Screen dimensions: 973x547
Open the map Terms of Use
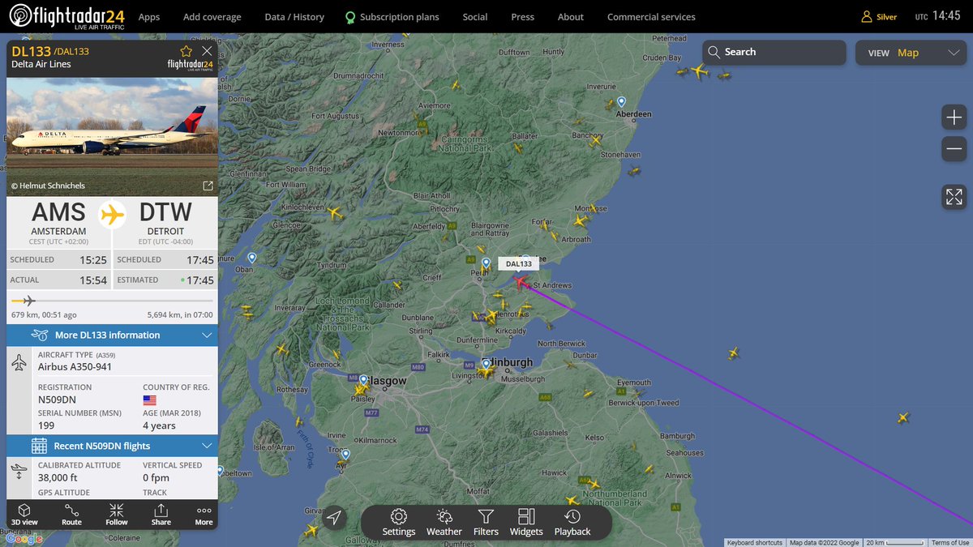click(950, 543)
